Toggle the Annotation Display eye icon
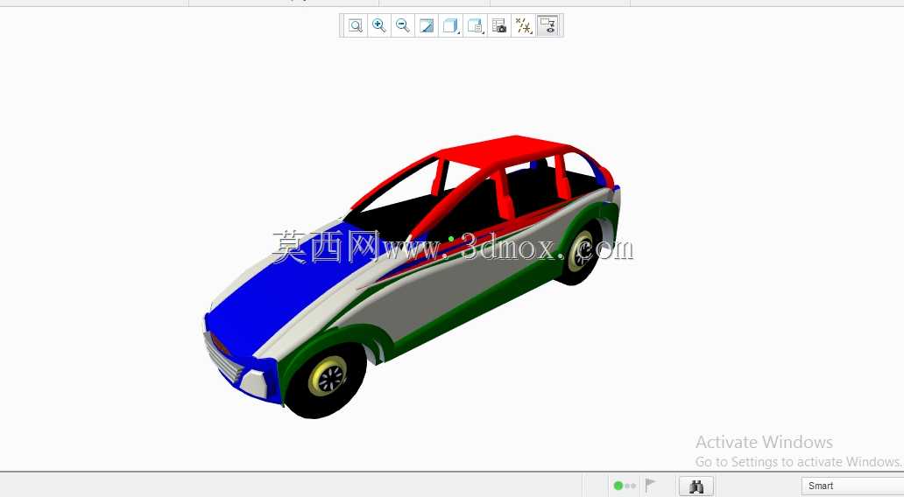This screenshot has width=904, height=497. click(547, 25)
